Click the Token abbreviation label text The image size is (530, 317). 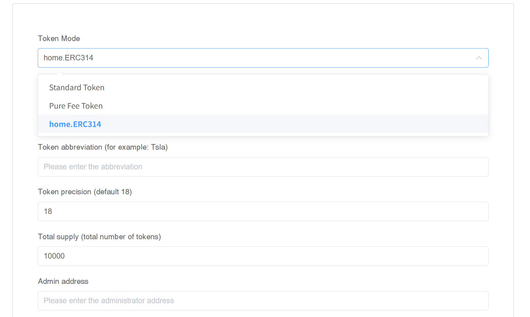click(103, 147)
